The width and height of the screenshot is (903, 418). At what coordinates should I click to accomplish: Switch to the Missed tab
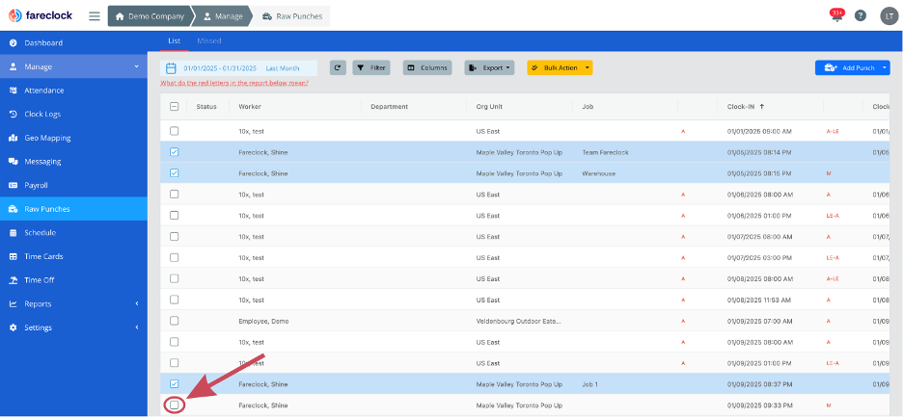coord(209,40)
